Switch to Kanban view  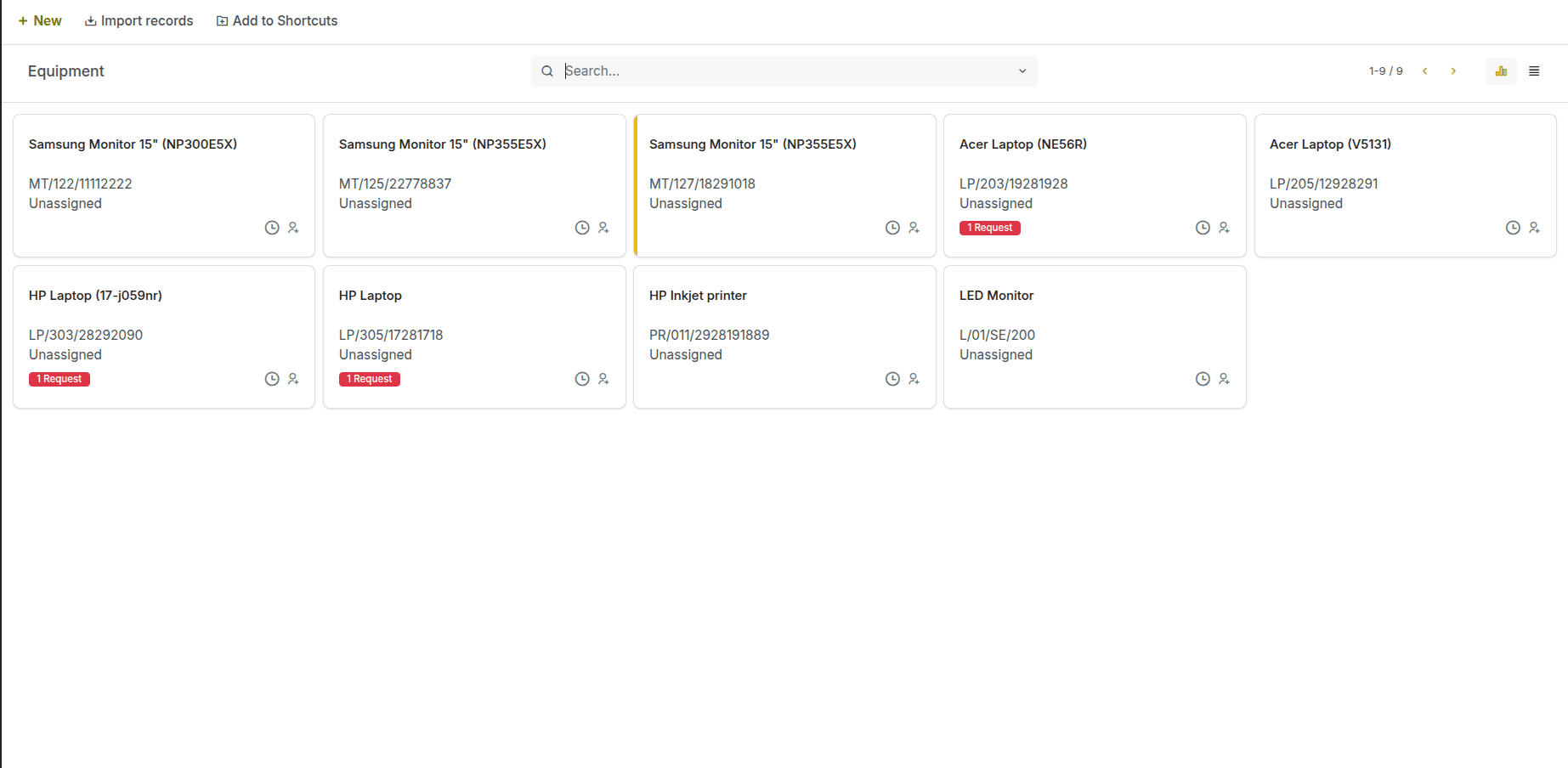[x=1501, y=71]
